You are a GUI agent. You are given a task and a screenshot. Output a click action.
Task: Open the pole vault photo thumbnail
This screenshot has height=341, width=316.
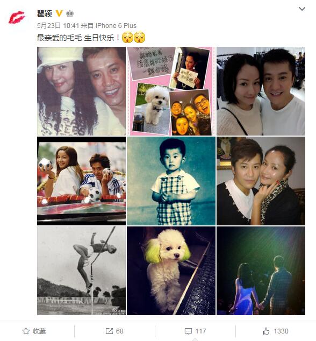point(81,271)
